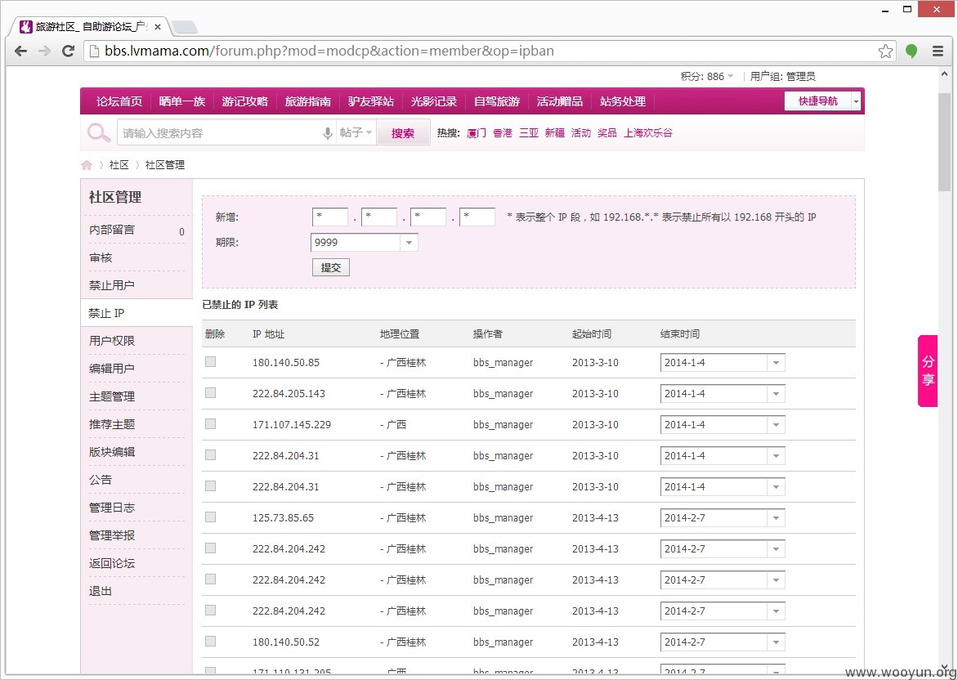Screen dimensions: 958x680
Task: Open the 站务处理 nav item
Action: click(623, 101)
